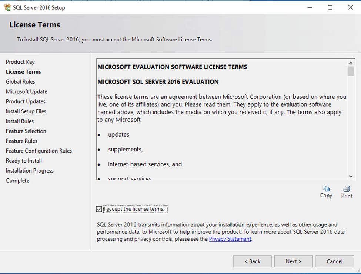
Task: Select the Product Key step
Action: coord(20,62)
